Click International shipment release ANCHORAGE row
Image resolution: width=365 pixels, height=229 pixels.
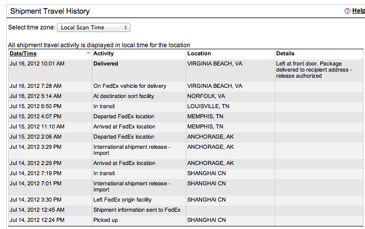pos(186,150)
